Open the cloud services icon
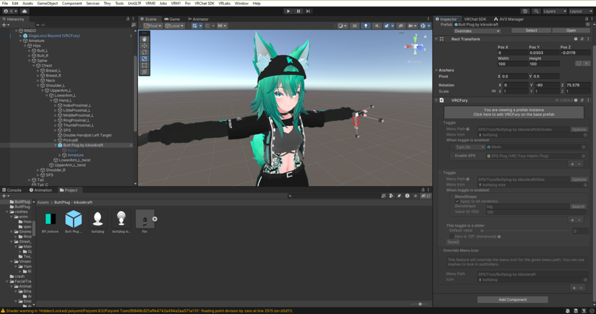 [24, 11]
